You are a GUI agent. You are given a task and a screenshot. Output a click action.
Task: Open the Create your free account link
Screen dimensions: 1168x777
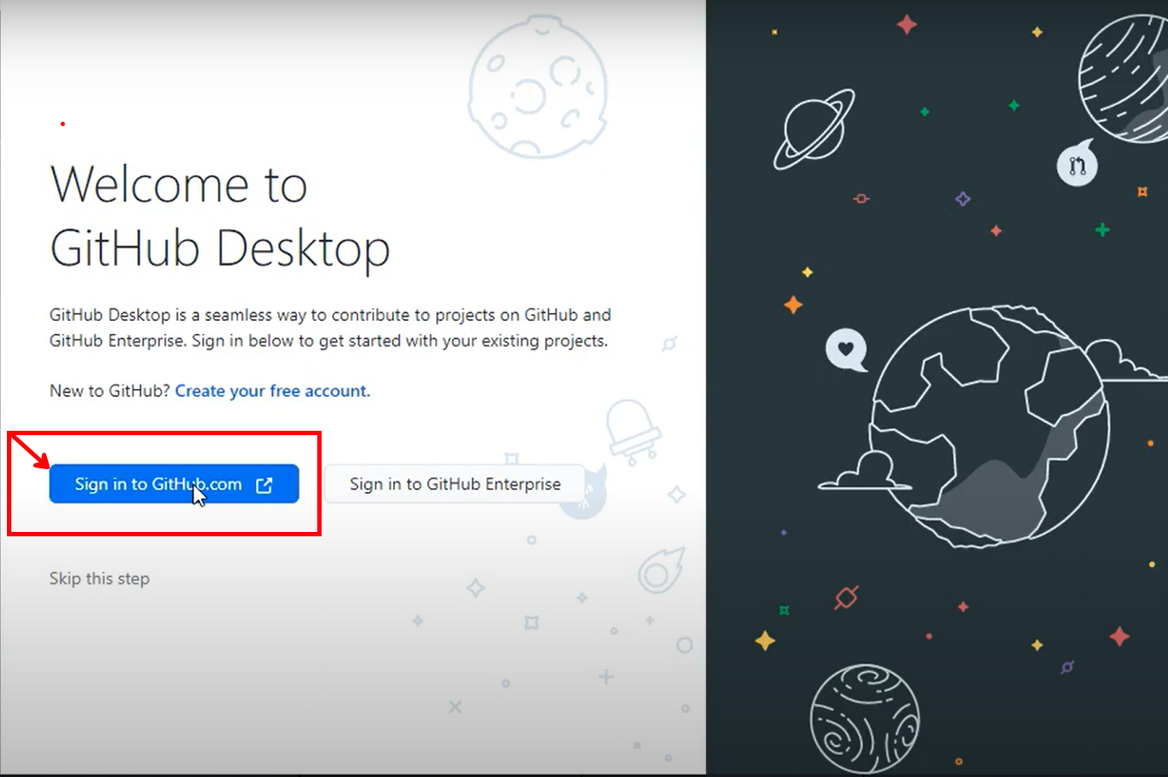[x=273, y=391]
